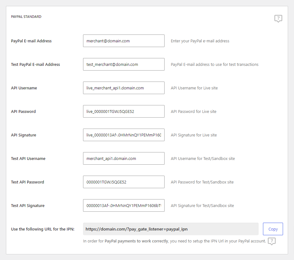Click the API Password input box
The image size is (294, 260).
124,111
